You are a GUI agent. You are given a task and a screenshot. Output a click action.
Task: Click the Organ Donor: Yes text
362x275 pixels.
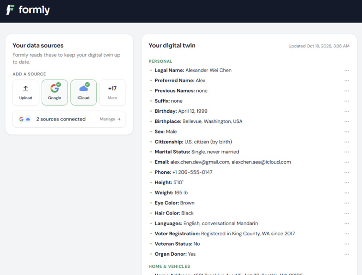tap(175, 254)
